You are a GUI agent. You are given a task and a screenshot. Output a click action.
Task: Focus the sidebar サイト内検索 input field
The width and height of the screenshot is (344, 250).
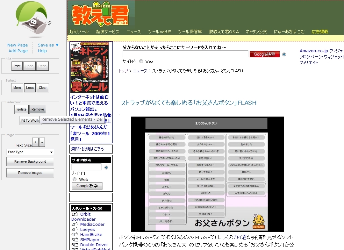tap(86, 167)
